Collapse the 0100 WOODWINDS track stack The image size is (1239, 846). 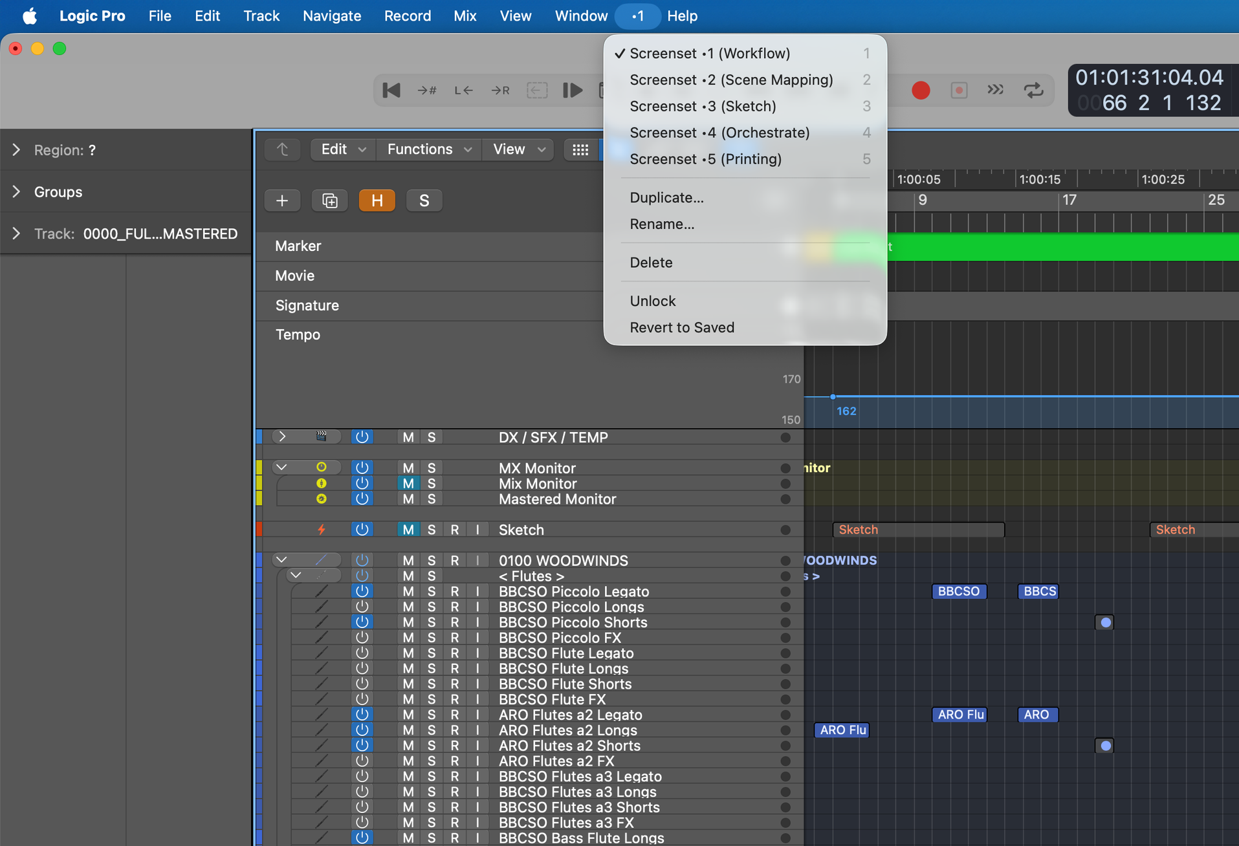282,559
